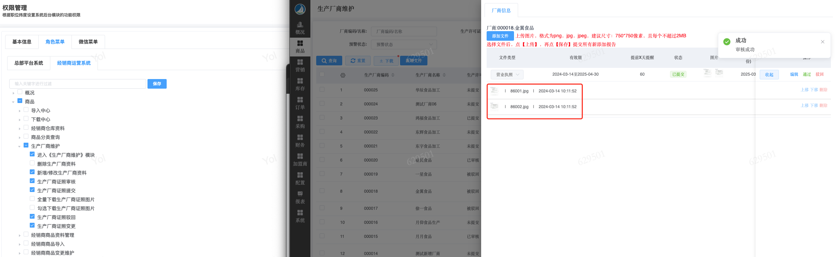This screenshot has width=835, height=257.
Task: Open the table column settings gear
Action: [343, 75]
